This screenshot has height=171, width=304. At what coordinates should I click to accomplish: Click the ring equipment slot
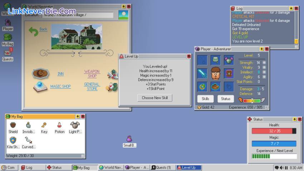click(x=202, y=87)
